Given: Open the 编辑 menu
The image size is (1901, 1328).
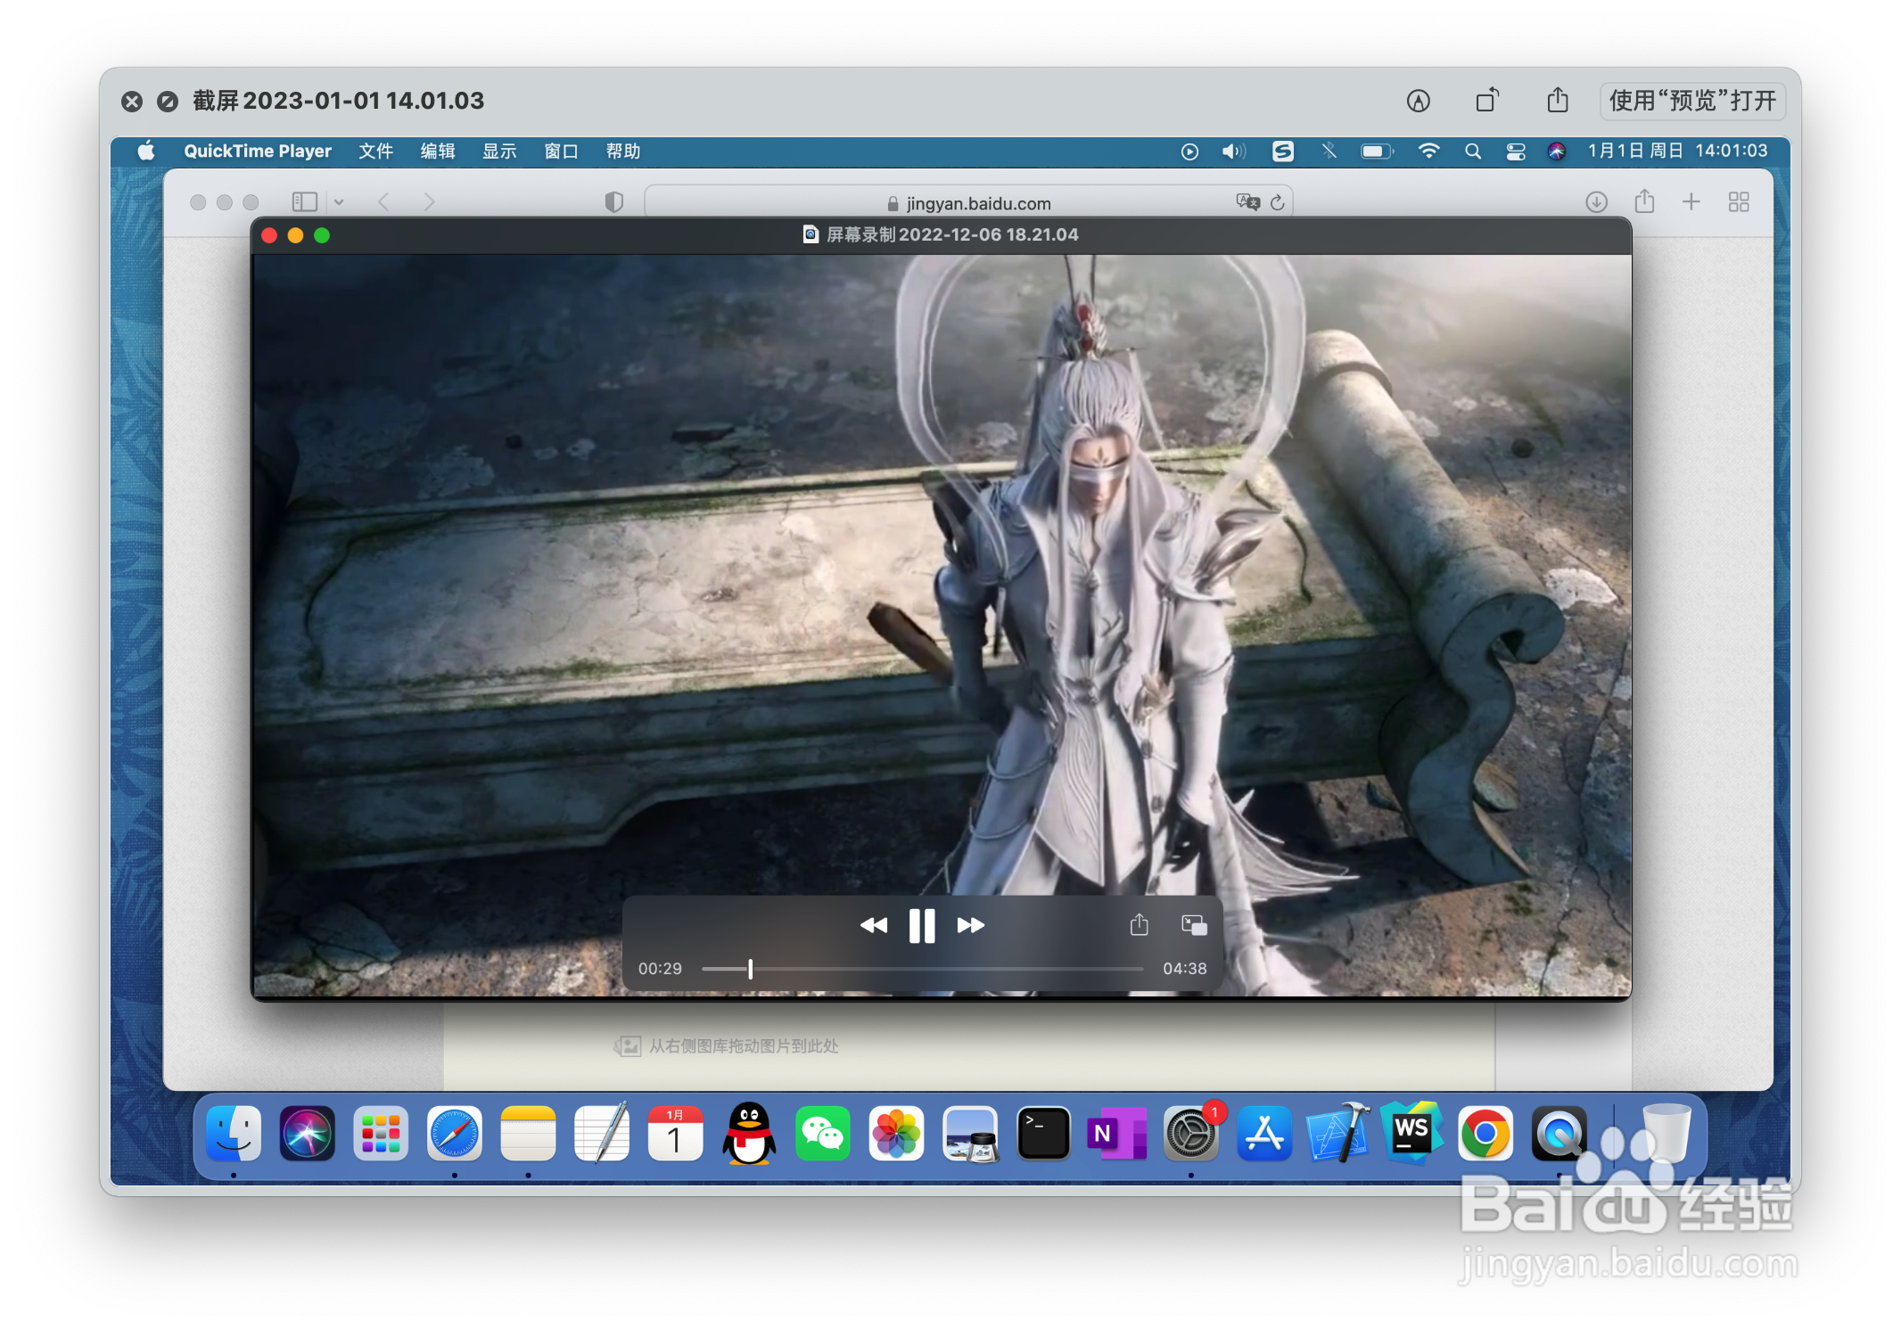Looking at the screenshot, I should [438, 151].
